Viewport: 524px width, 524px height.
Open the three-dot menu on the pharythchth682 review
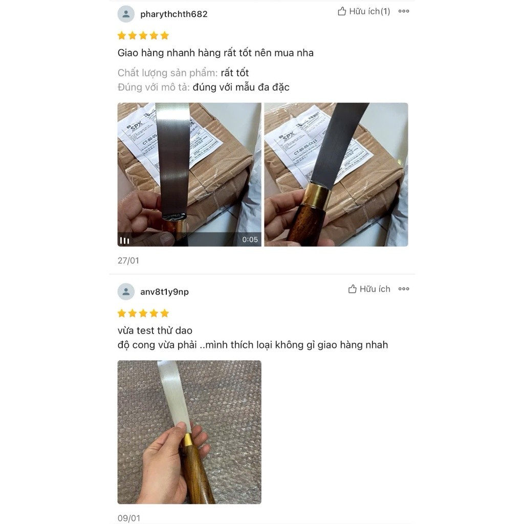tap(404, 11)
